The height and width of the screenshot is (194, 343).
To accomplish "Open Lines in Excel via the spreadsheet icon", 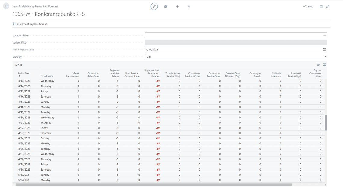I will 324,64.
